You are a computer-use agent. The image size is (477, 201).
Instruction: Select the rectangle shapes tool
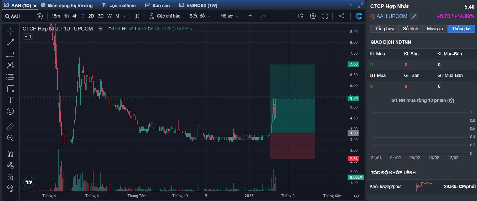pos(10,88)
